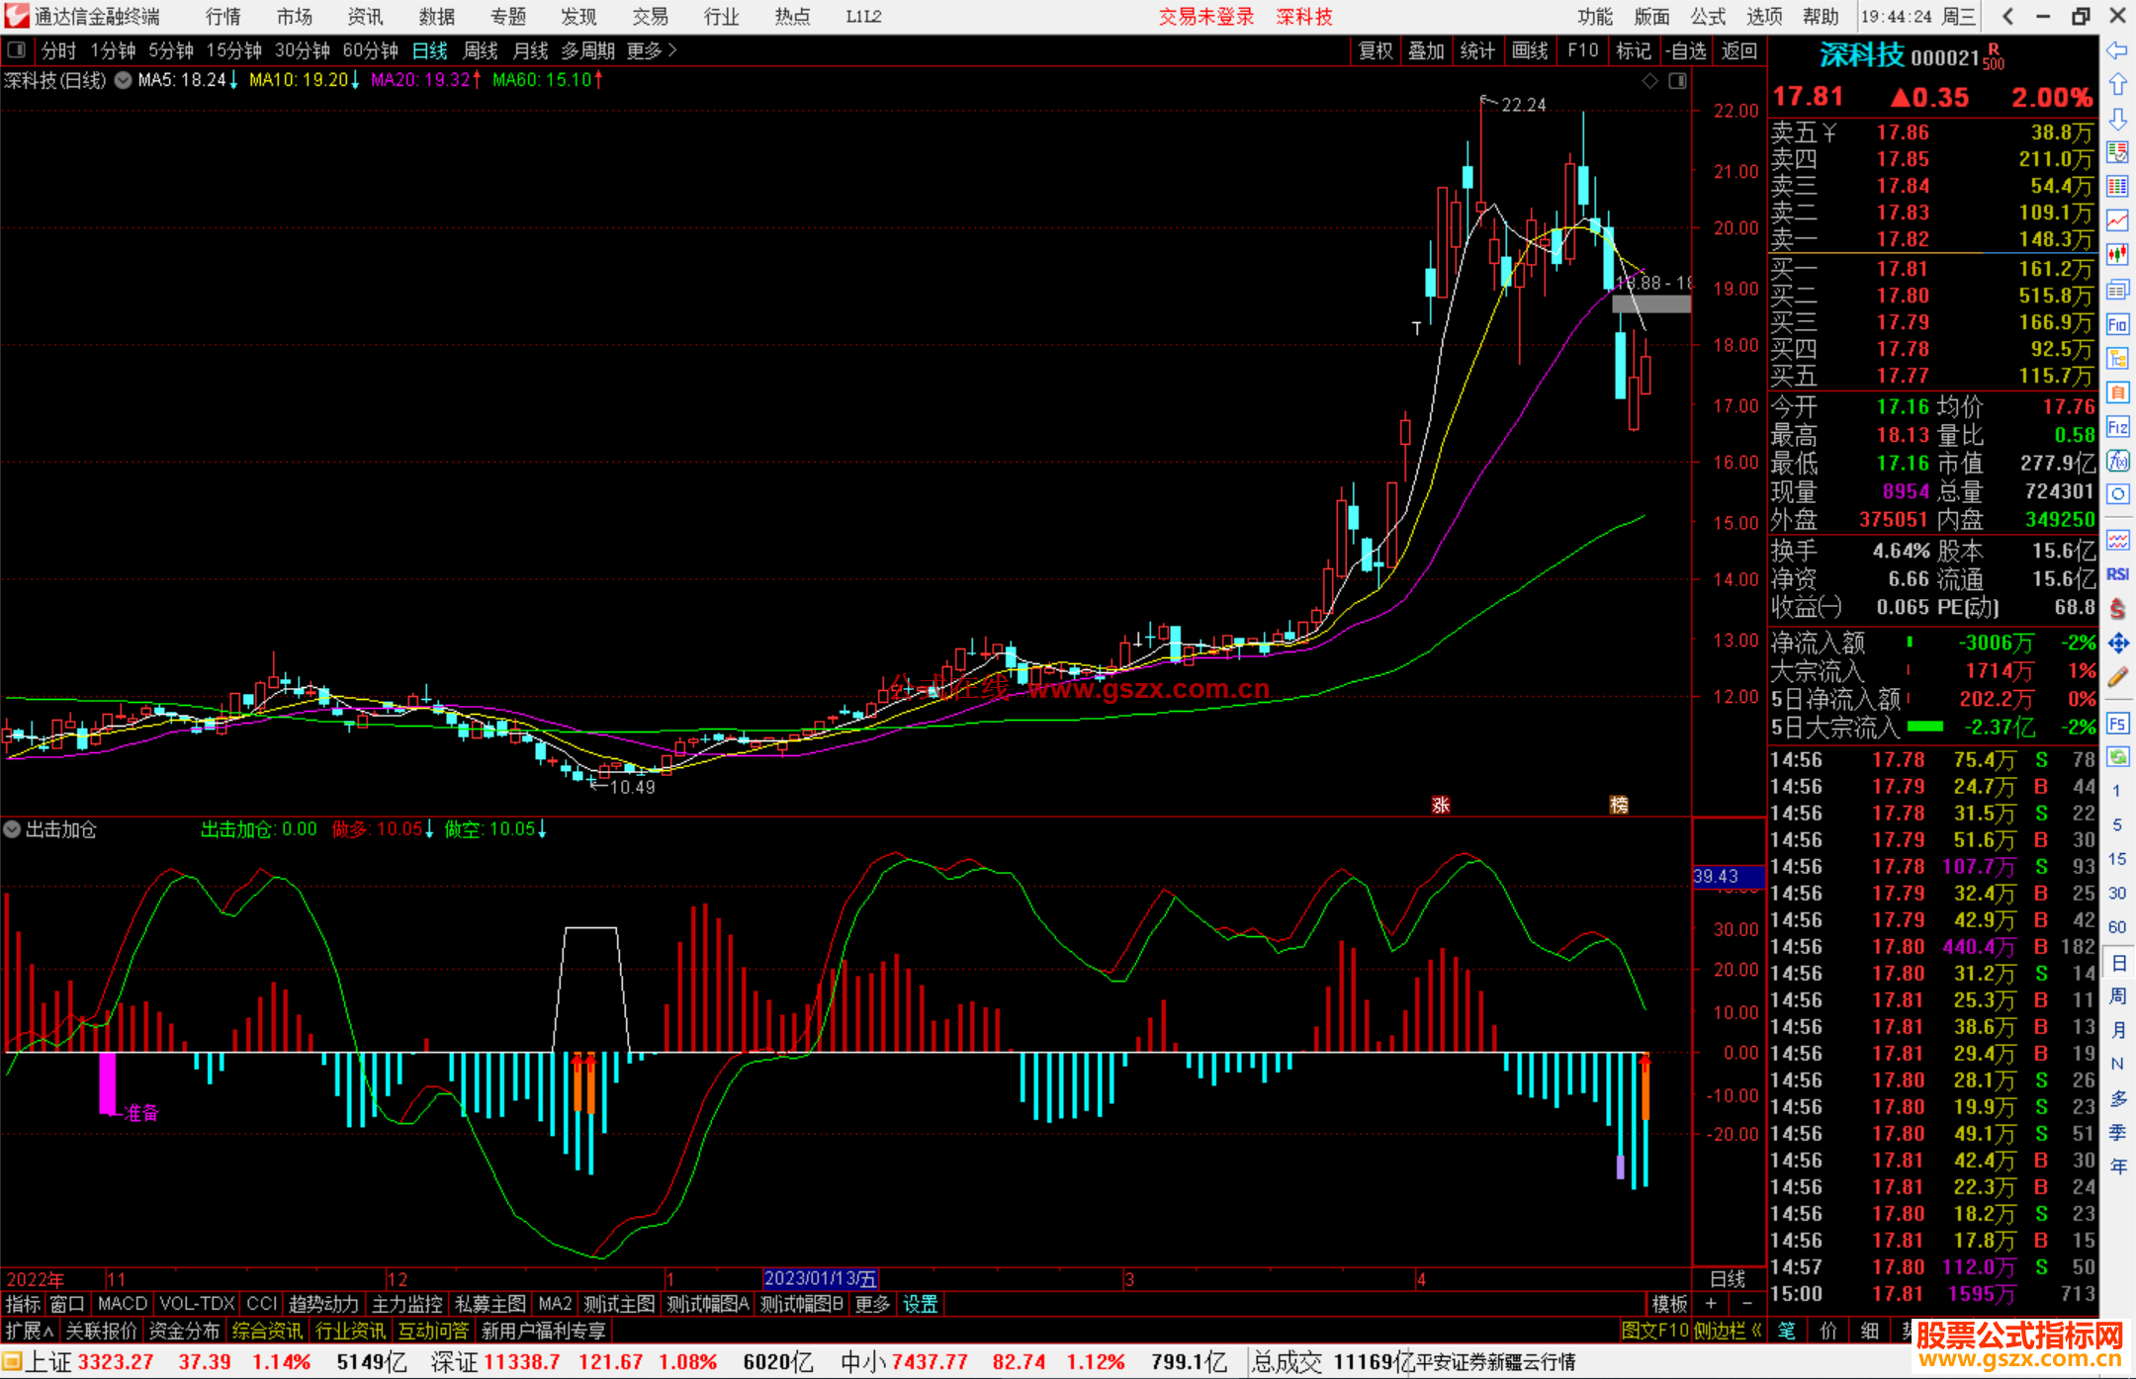Click the F12 sidebar icon
This screenshot has width=2136, height=1379.
[x=2117, y=427]
